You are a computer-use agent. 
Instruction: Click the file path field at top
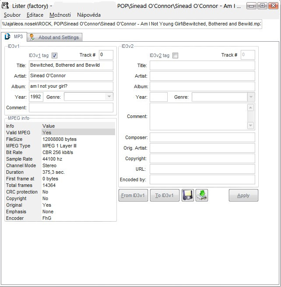tap(131, 24)
